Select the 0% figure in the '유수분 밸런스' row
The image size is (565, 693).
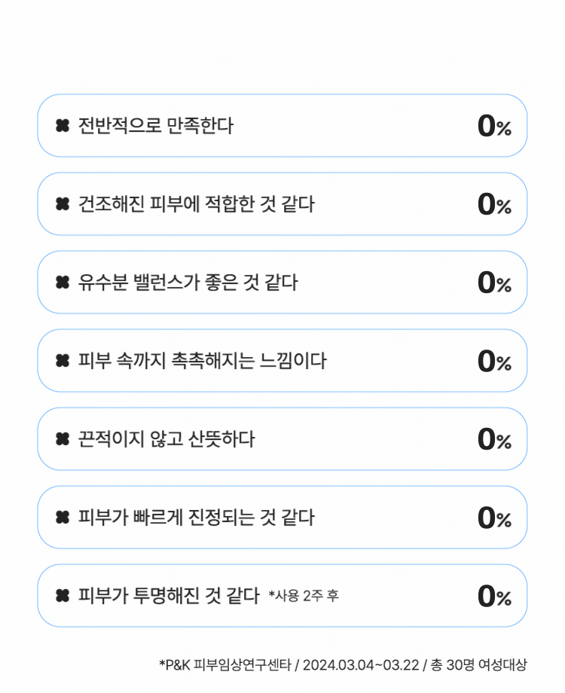[x=494, y=283]
